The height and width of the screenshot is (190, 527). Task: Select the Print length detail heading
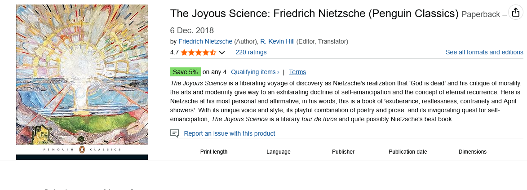[214, 152]
